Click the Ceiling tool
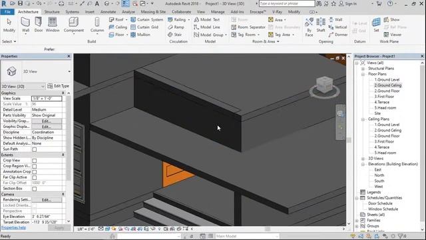The width and height of the screenshot is (426, 240). click(118, 27)
